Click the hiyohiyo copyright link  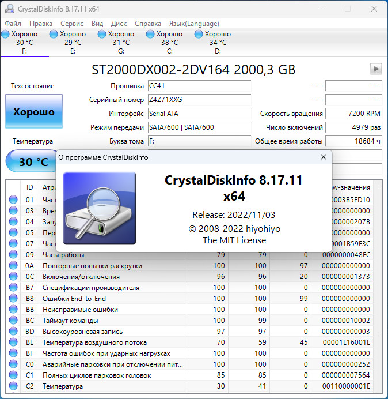(234, 229)
